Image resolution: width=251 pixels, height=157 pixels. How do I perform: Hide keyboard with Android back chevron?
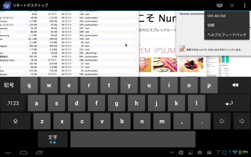pos(8,153)
